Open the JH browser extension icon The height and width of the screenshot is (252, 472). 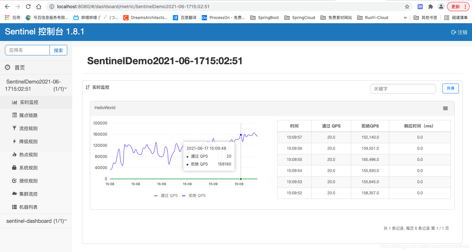[x=420, y=7]
